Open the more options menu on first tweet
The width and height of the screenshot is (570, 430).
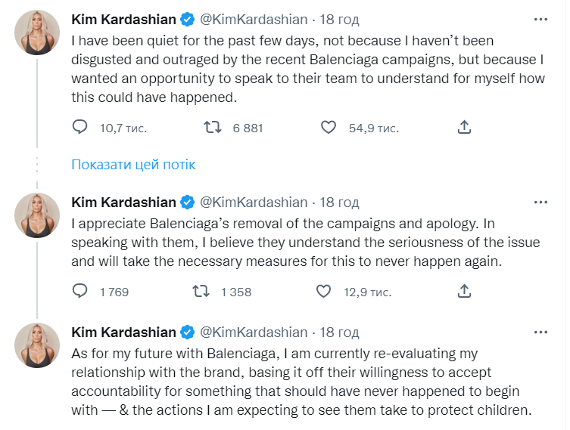tap(540, 18)
